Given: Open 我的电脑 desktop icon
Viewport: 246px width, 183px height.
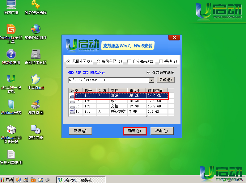Looking at the screenshot, I should (x=11, y=5).
